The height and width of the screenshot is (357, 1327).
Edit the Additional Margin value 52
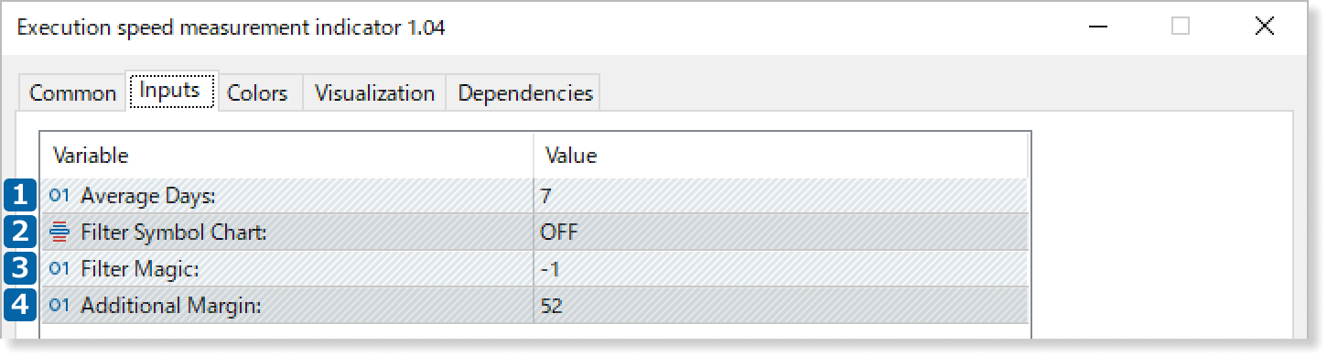click(781, 306)
